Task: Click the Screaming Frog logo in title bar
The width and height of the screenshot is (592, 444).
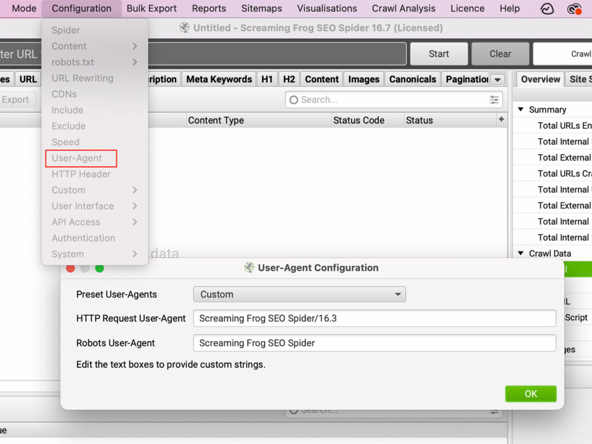Action: click(184, 28)
